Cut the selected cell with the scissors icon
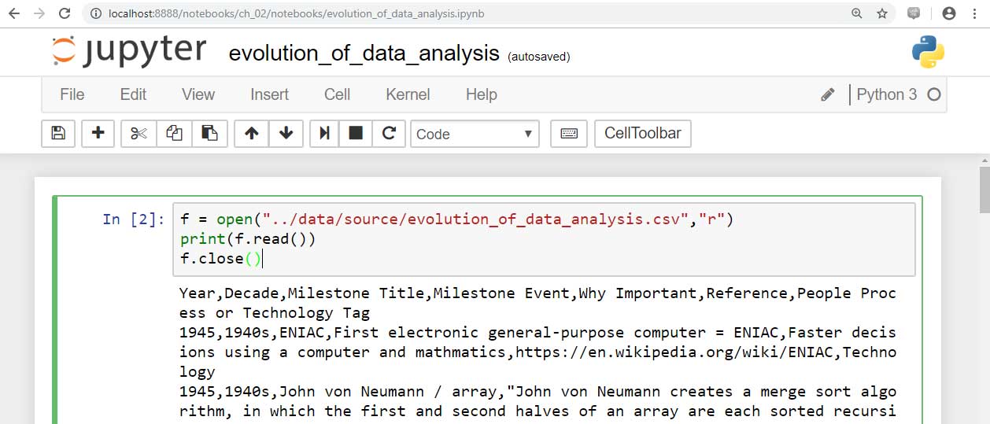The image size is (990, 424). tap(139, 134)
